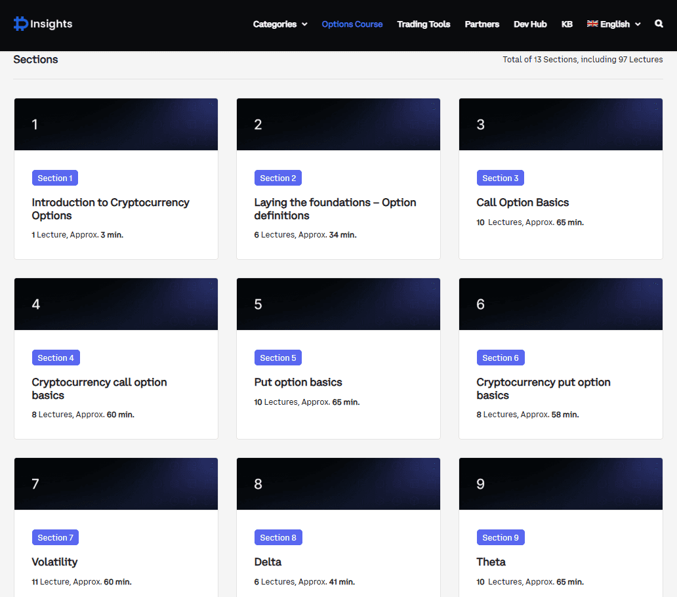Viewport: 677px width, 597px height.
Task: Click the card banner numbered 4
Action: (x=116, y=304)
